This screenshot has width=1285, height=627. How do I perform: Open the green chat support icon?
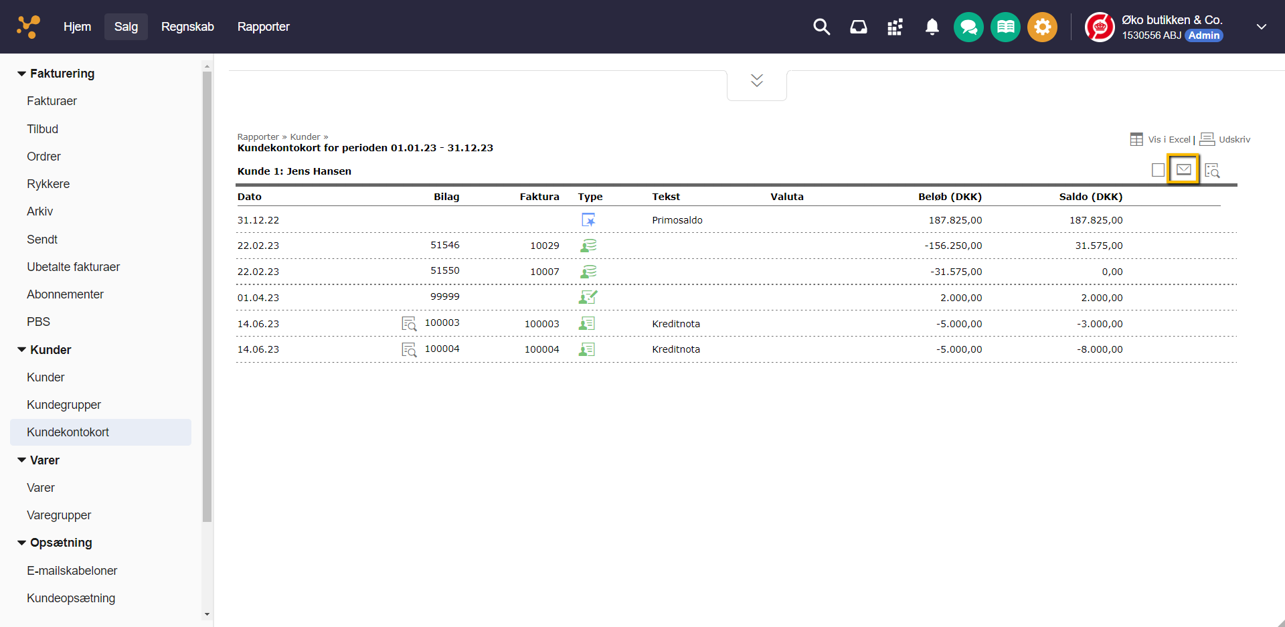(968, 27)
